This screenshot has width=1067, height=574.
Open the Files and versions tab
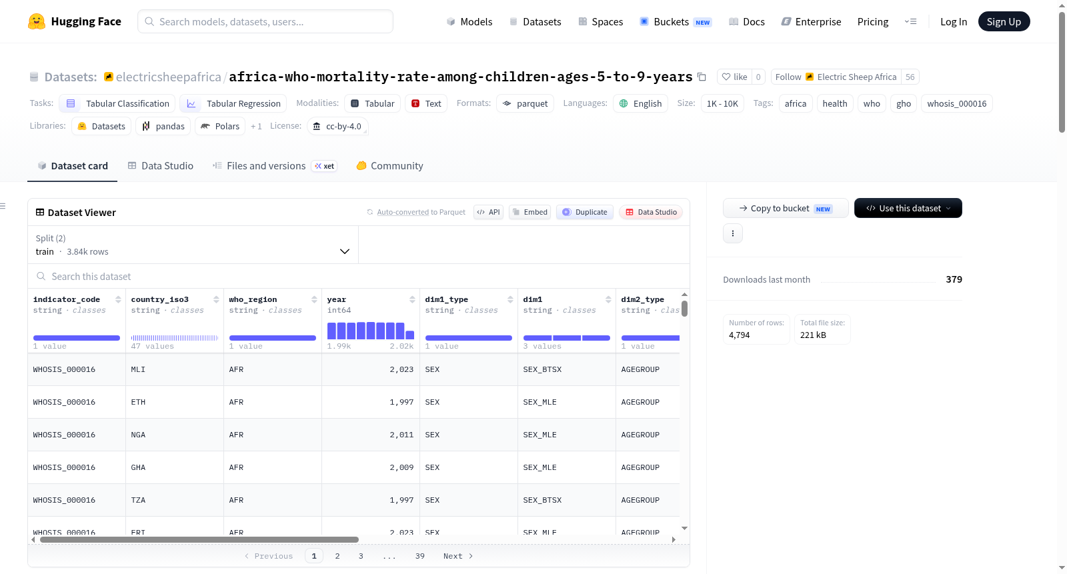(275, 165)
